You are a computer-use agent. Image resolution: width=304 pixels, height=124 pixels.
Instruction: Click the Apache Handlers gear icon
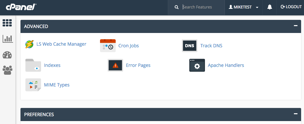point(197,65)
